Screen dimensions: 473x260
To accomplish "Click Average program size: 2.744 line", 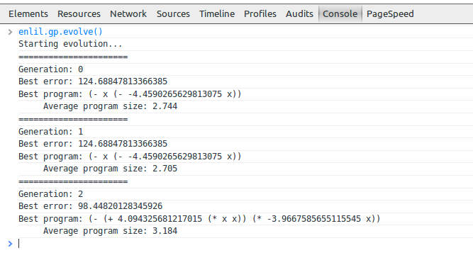I will point(111,106).
